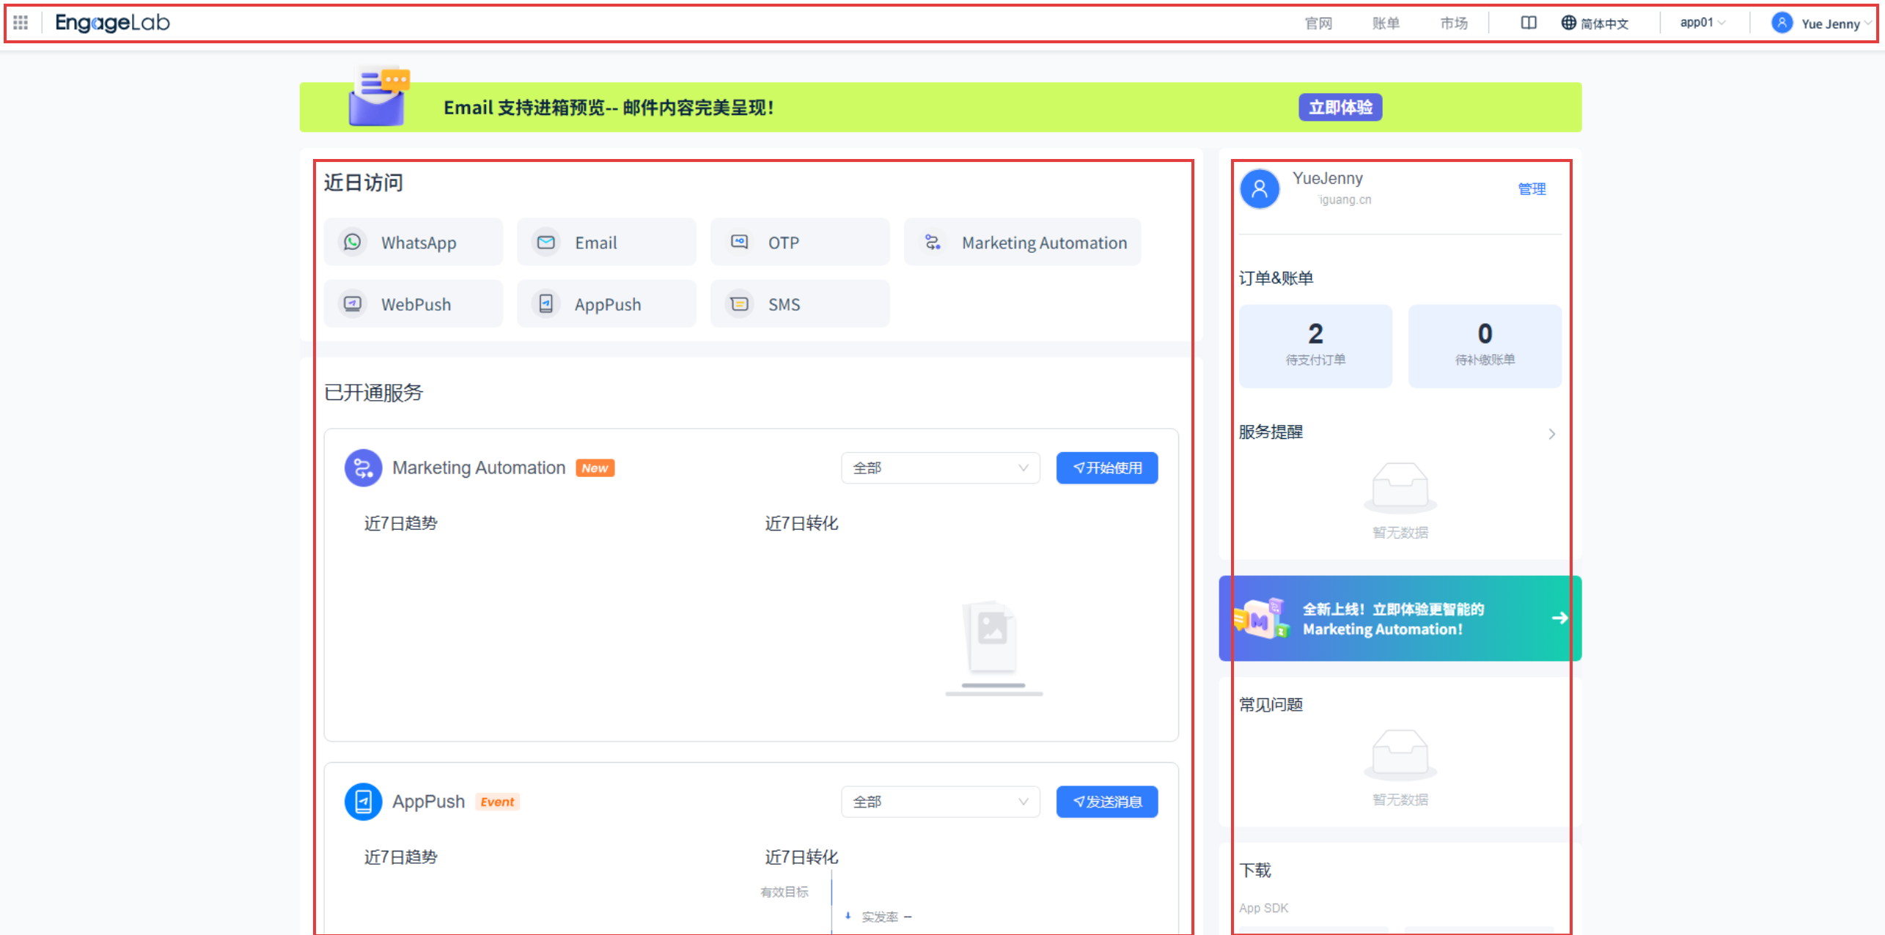Click 发送消息 for AppPush

point(1107,802)
